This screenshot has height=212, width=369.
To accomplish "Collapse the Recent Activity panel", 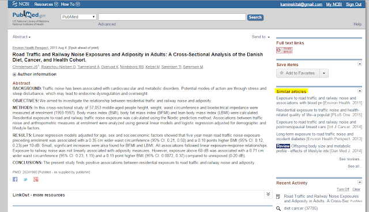I will click(x=360, y=182).
